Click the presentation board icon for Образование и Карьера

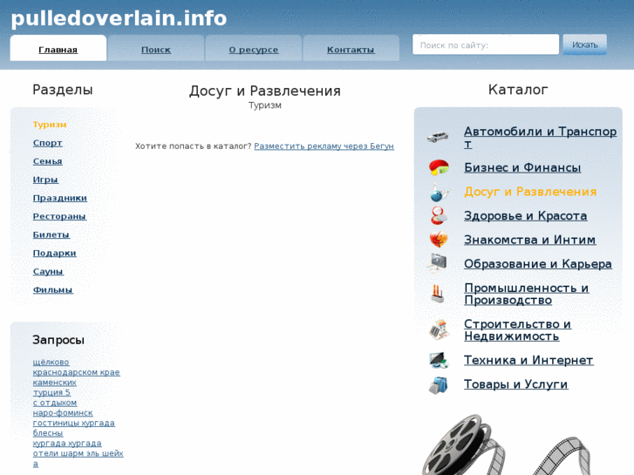point(438,263)
